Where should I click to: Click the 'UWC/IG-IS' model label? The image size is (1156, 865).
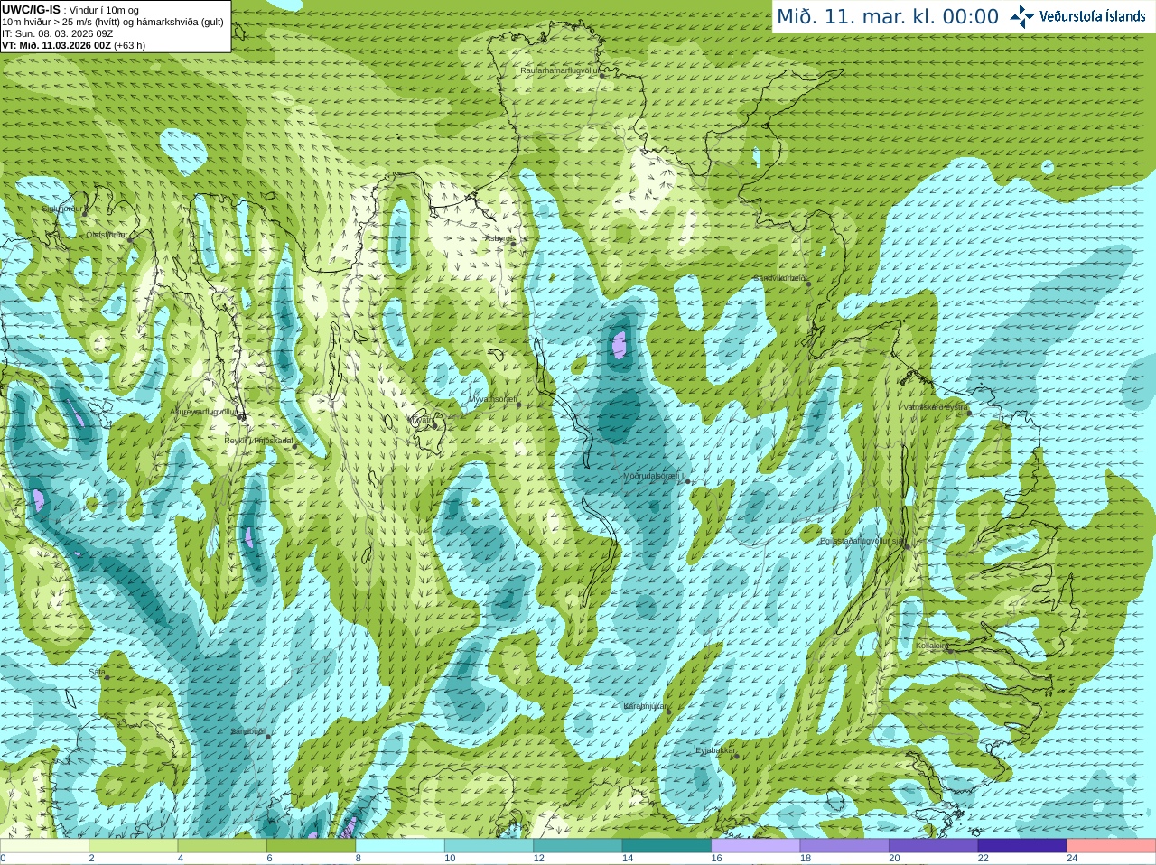31,10
